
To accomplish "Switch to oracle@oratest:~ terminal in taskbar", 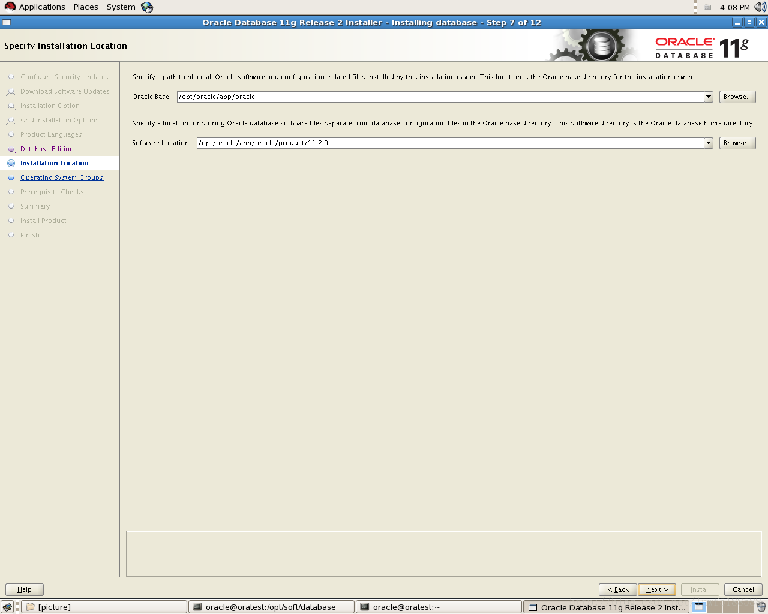I will click(x=439, y=607).
